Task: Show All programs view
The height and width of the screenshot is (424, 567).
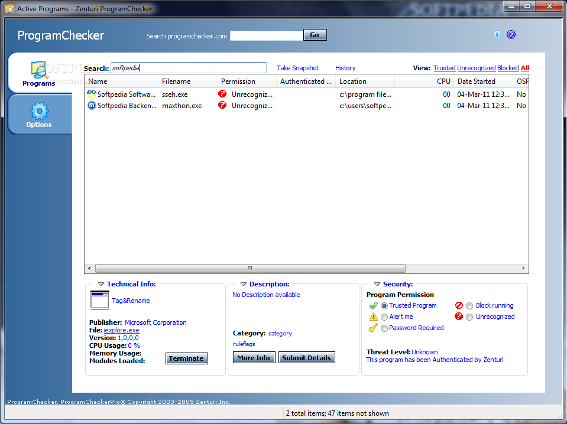Action: (x=524, y=68)
